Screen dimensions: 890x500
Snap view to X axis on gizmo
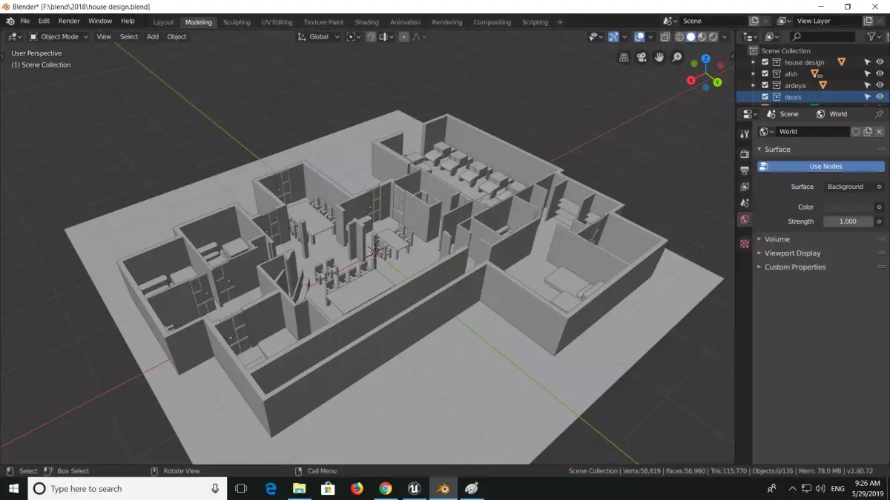click(693, 81)
